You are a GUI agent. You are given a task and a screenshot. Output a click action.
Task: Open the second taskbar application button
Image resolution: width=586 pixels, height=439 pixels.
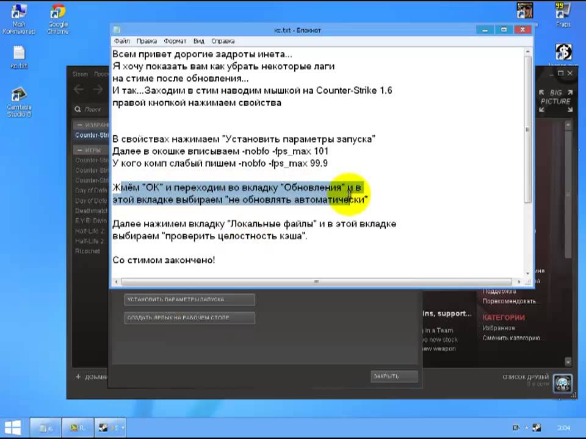[78, 428]
